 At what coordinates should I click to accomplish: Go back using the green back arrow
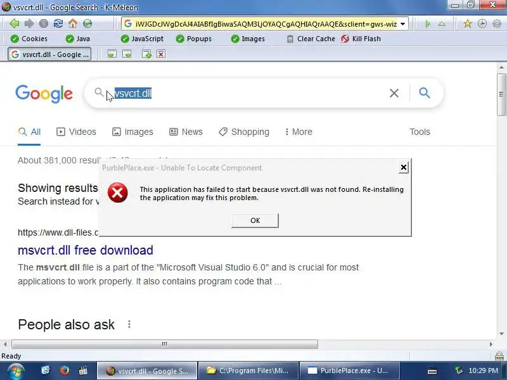pyautogui.click(x=14, y=23)
